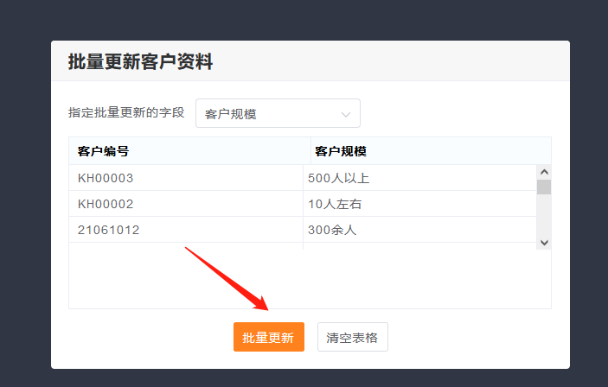608x387 pixels.
Task: Click the orange 批量更新 button
Action: tap(268, 337)
